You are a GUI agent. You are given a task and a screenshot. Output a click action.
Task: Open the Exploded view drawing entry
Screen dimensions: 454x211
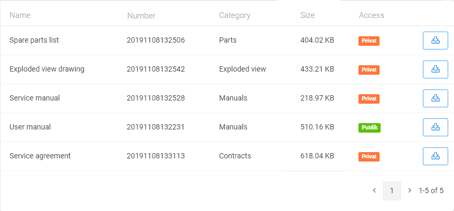click(x=46, y=69)
